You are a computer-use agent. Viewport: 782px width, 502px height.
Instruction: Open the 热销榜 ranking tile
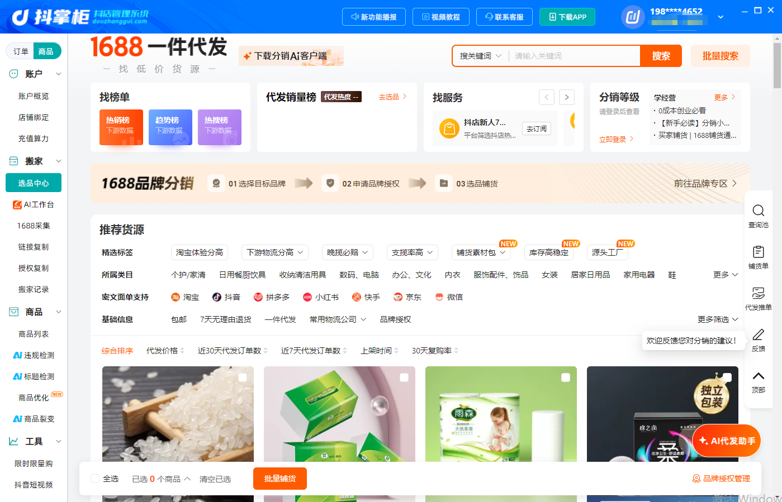click(121, 127)
